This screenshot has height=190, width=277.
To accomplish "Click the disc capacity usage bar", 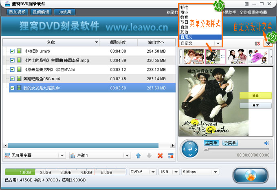I will 66,172.
